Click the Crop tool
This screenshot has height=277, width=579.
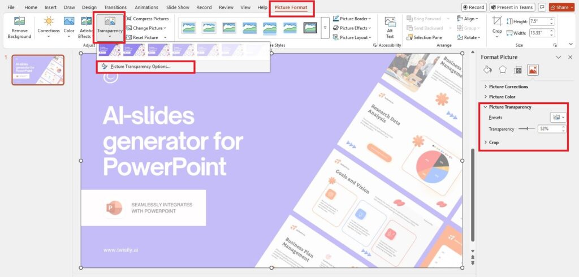pyautogui.click(x=497, y=27)
